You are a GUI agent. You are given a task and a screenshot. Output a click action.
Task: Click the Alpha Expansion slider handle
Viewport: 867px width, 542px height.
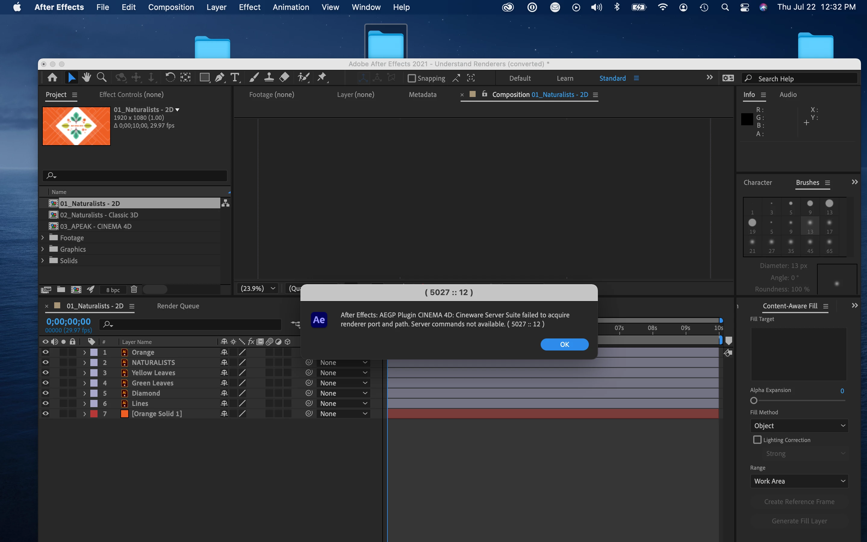pyautogui.click(x=754, y=400)
